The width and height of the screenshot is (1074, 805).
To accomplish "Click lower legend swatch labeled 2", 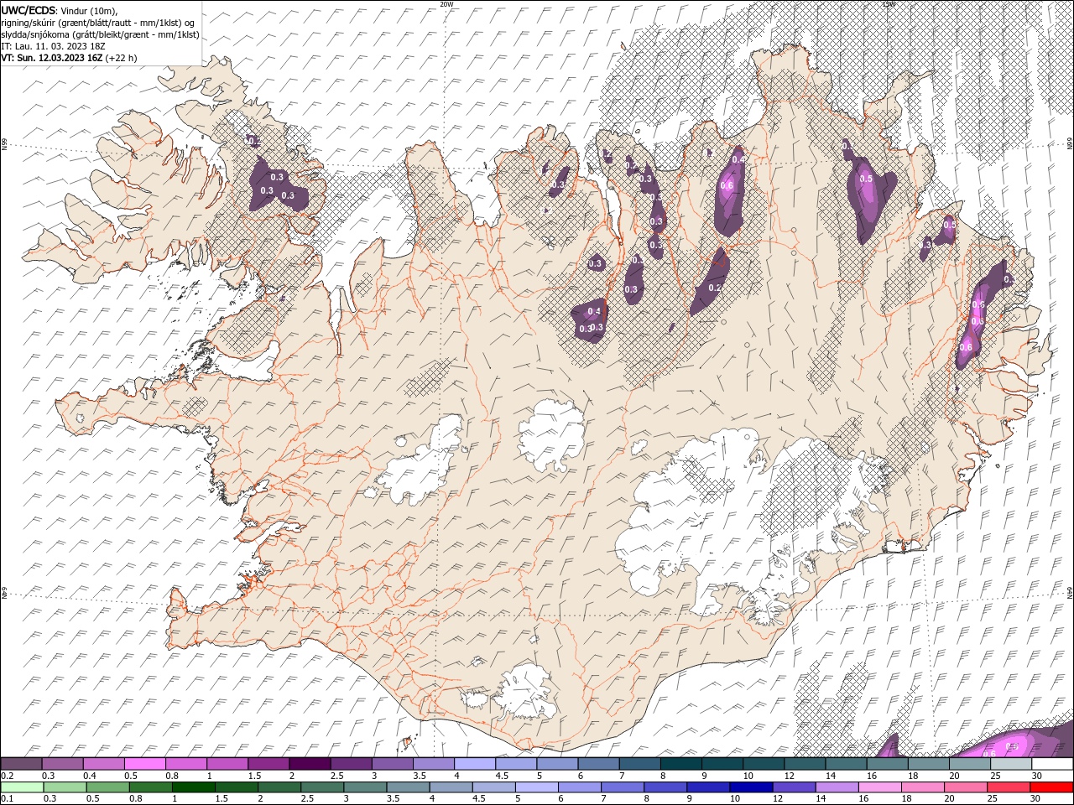I will (x=279, y=787).
